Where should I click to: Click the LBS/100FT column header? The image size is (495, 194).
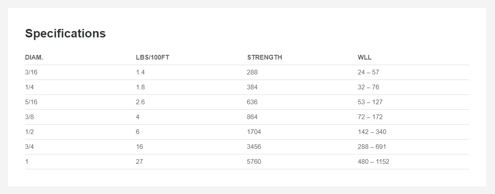coord(153,57)
